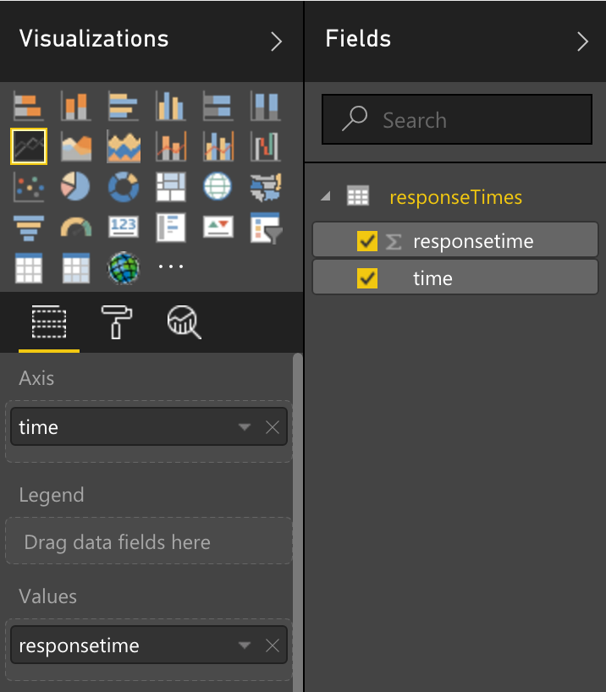This screenshot has width=606, height=692.
Task: Click the Fields search box
Action: 457,119
